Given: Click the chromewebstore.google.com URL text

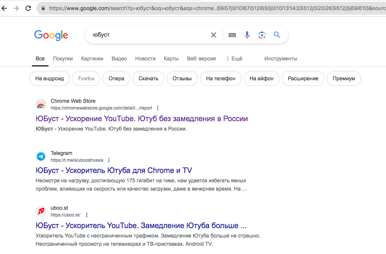Looking at the screenshot, I should click(x=101, y=108).
